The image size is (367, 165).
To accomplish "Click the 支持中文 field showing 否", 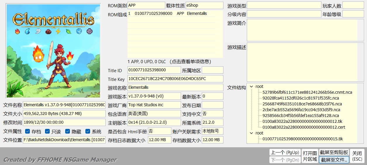I will point(213,114).
